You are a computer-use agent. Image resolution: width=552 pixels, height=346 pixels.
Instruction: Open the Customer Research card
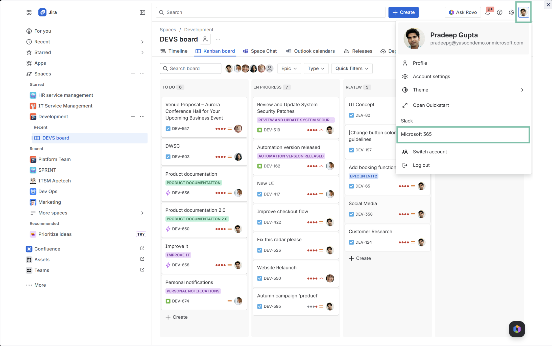tap(387, 237)
